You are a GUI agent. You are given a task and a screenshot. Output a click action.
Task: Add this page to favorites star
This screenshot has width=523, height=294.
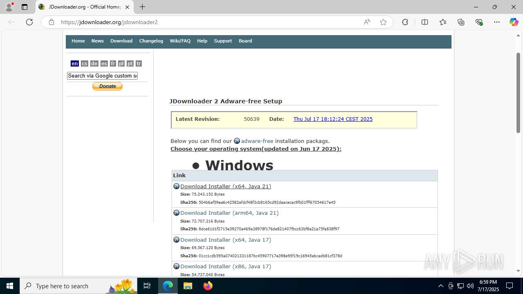coord(383,22)
